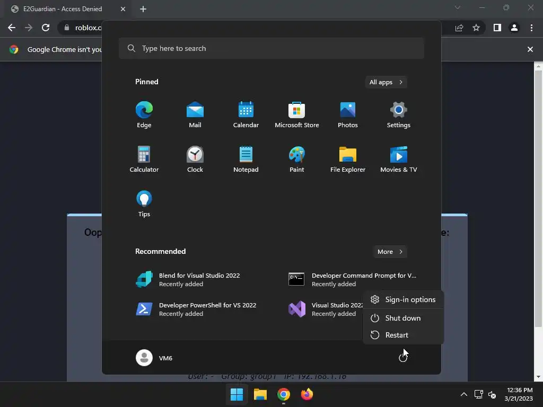
Task: Open Chrome three-dot menu
Action: pyautogui.click(x=531, y=28)
